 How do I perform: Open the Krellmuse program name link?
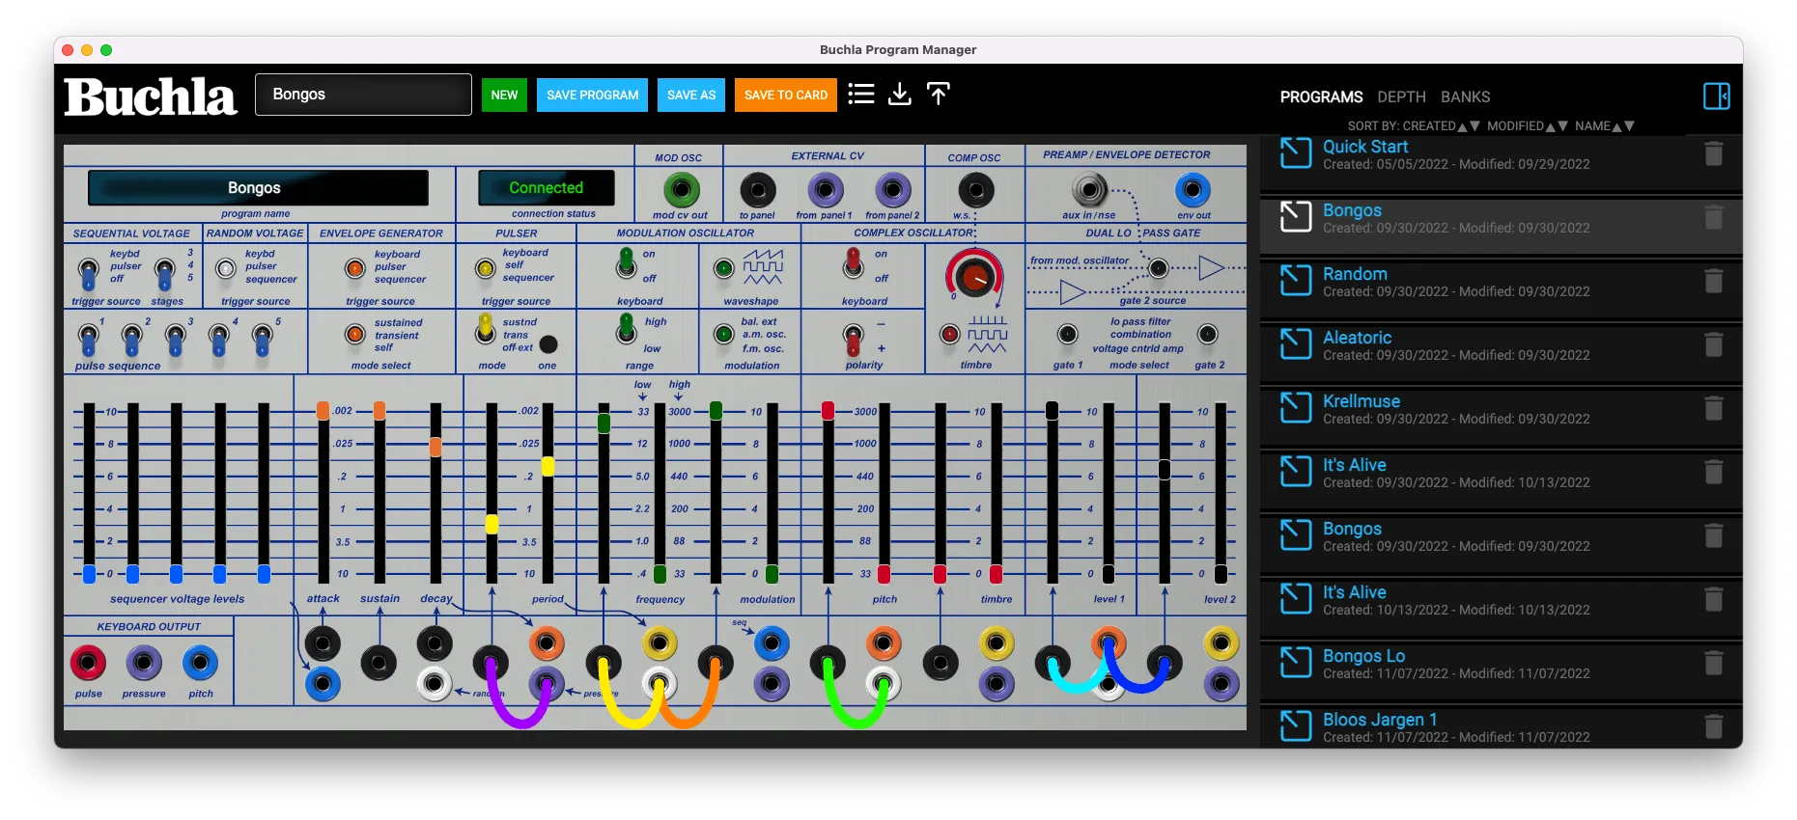(x=1361, y=401)
